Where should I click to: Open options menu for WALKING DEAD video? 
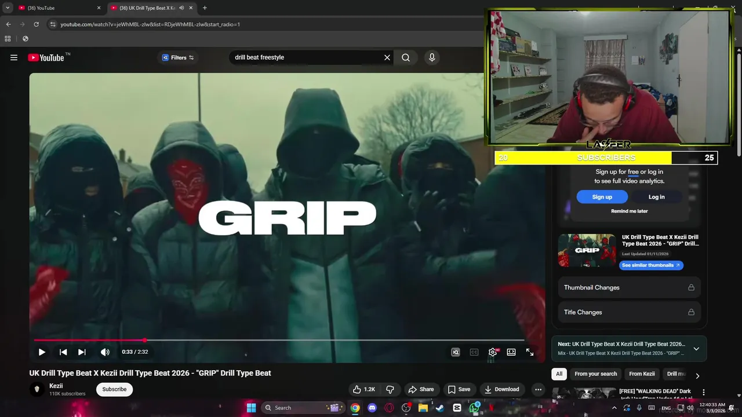tap(703, 393)
